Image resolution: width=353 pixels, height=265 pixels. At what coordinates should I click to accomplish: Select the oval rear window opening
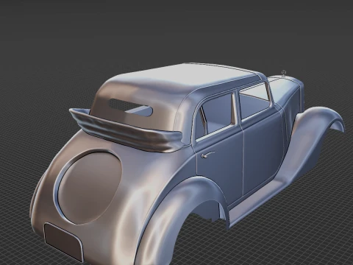tap(131, 107)
